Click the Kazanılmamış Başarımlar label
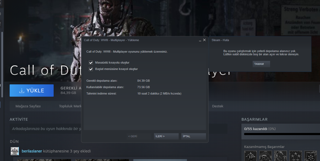320x161 pixels. 264,147
